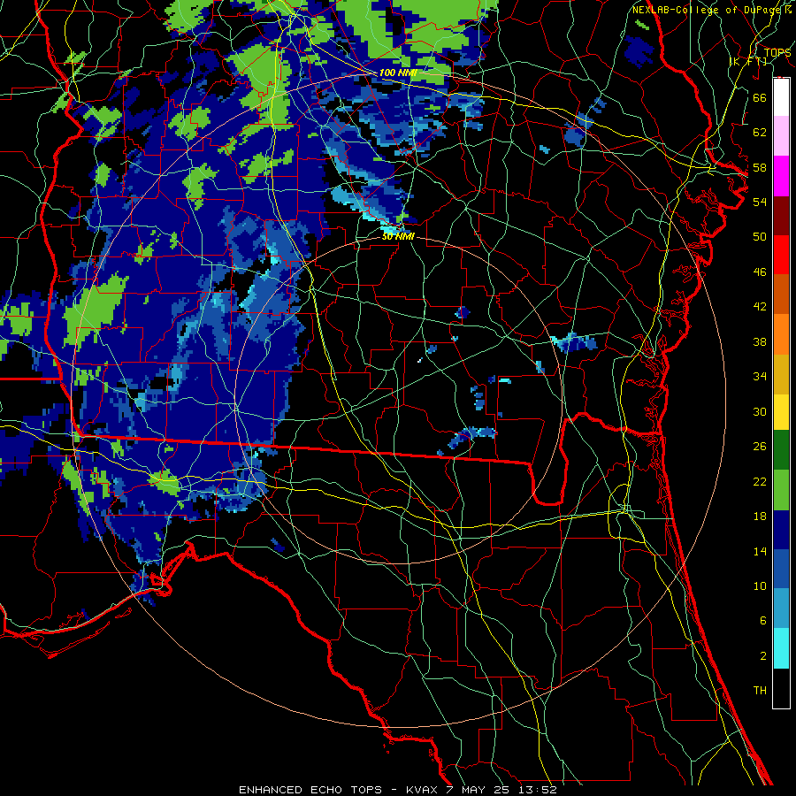Click the legend value 22
The height and width of the screenshot is (796, 796).
[x=760, y=481]
